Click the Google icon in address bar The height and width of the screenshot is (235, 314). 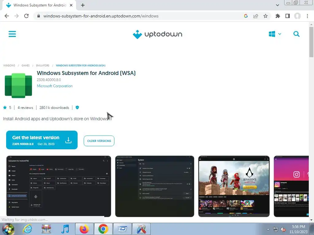(x=246, y=16)
